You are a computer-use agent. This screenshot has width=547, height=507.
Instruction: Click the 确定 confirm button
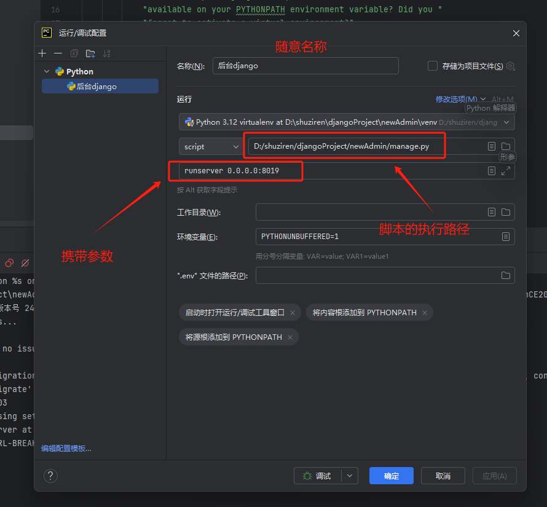(391, 476)
